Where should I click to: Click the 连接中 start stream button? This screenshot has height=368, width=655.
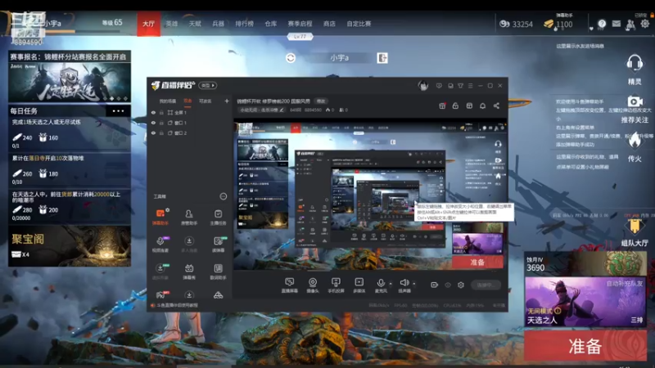coord(486,285)
